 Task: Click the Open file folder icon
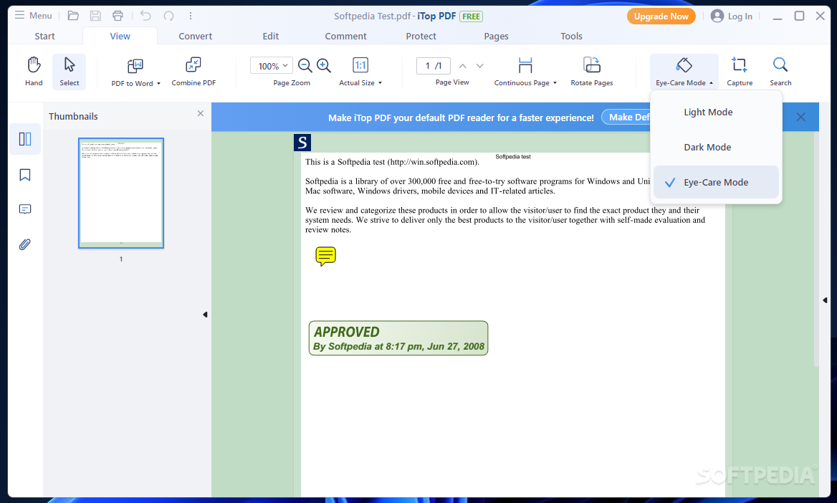(x=73, y=16)
